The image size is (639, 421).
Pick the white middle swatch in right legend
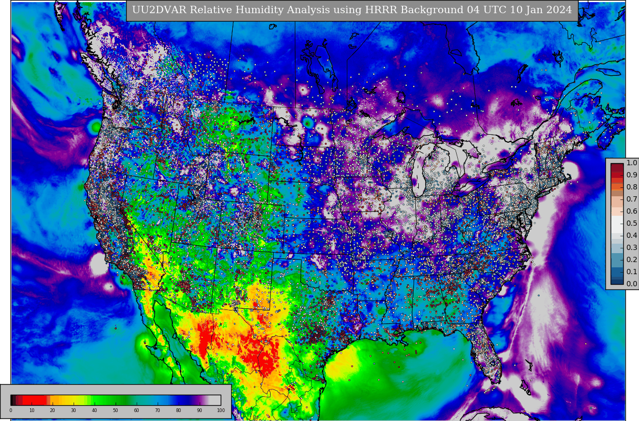617,224
